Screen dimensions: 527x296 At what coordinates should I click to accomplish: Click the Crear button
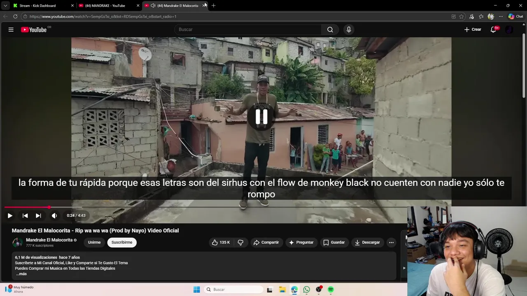click(x=473, y=30)
